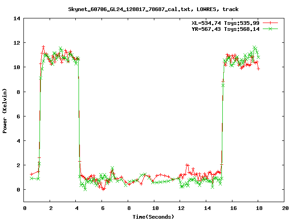Click y-axis tick label 12
The image size is (294, 221).
17,43
